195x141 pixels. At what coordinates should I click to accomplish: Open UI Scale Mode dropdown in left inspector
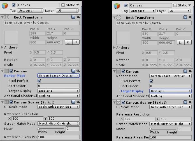tap(58, 107)
